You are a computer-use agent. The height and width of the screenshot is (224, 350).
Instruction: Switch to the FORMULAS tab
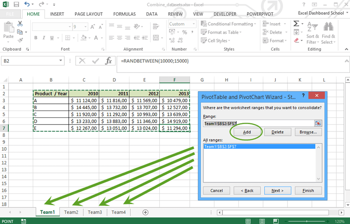click(124, 14)
